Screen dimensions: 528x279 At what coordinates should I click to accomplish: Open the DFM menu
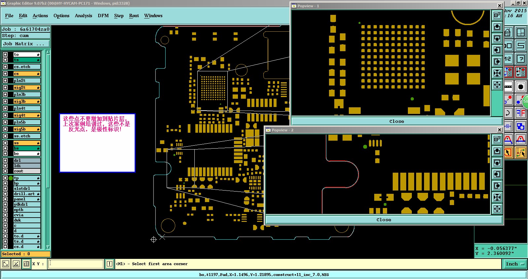pos(103,16)
